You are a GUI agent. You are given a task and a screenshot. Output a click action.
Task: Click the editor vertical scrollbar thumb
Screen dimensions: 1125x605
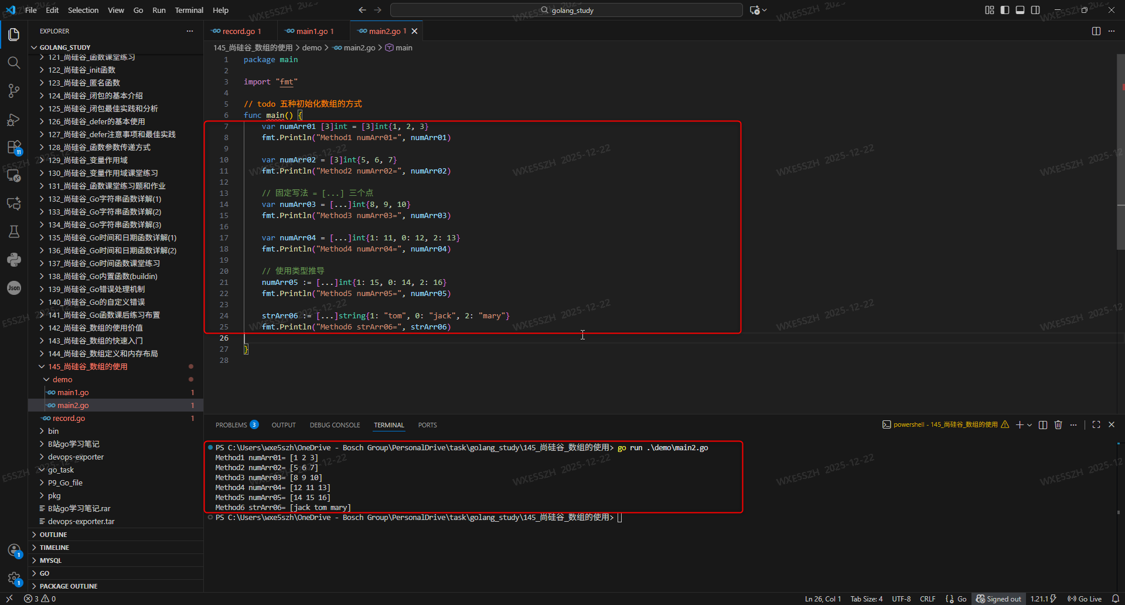1121,152
